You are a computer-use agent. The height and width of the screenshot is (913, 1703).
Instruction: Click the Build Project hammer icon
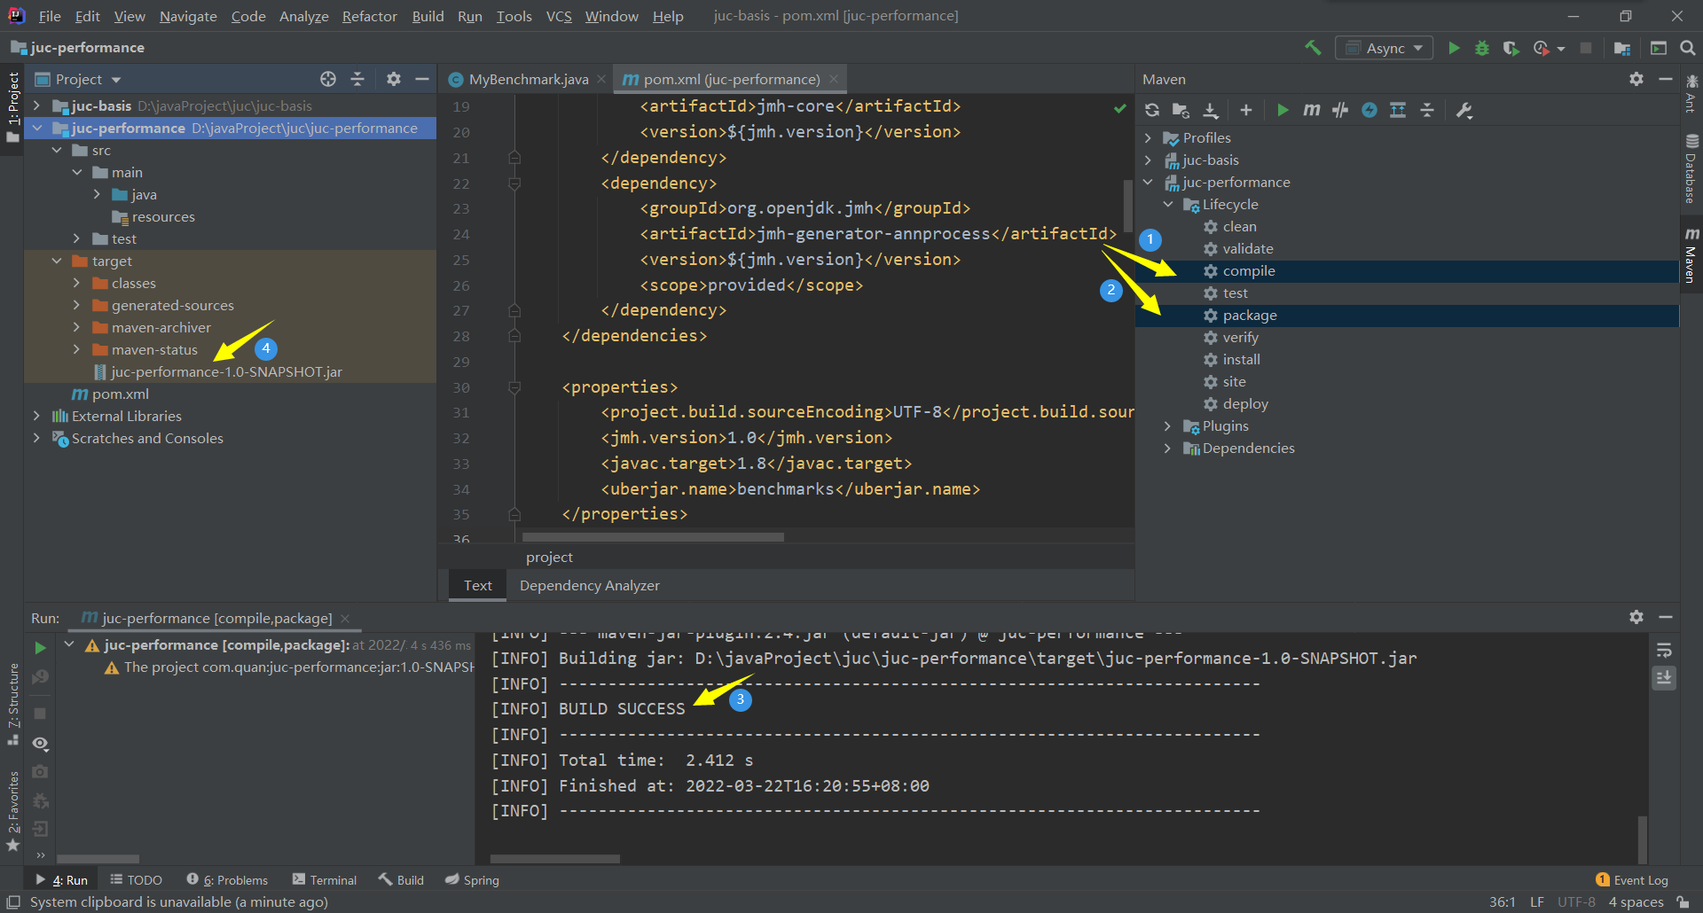pyautogui.click(x=1313, y=48)
